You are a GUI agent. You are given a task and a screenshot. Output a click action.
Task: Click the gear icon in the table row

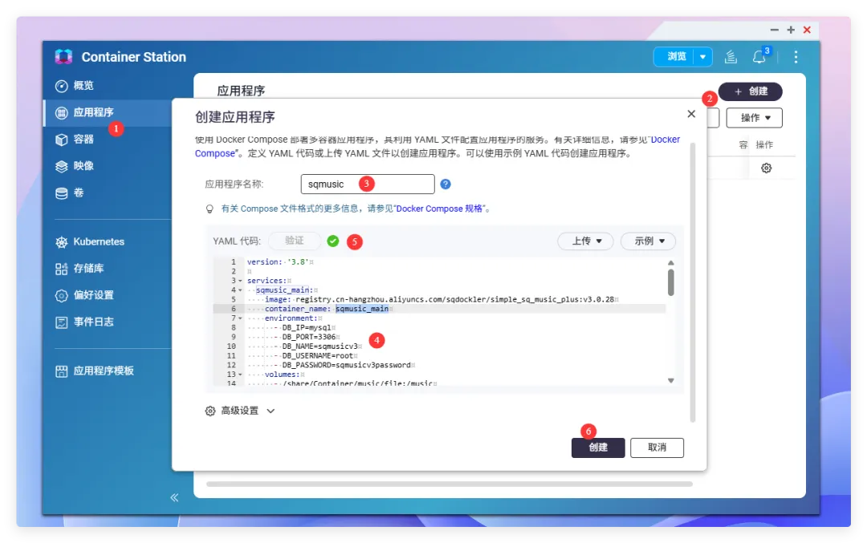(767, 168)
